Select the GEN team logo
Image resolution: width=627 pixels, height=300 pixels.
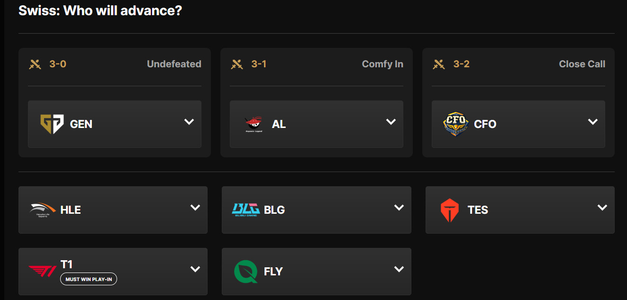pos(51,124)
